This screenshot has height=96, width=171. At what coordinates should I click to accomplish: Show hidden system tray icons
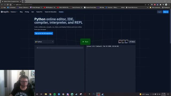coord(151,94)
